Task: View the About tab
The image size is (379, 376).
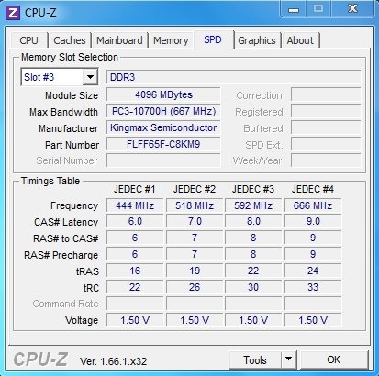Action: tap(300, 40)
